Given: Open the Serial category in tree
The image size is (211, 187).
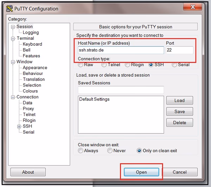Looking at the screenshot, I should [x=28, y=132].
